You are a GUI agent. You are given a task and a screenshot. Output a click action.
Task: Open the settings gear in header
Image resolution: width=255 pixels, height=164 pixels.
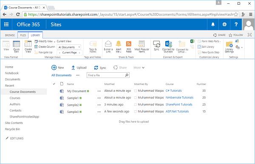[224, 25]
